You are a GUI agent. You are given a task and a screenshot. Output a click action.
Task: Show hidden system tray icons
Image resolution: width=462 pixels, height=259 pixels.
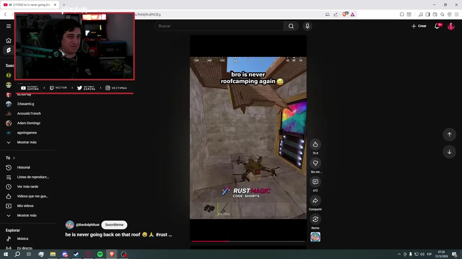(399, 254)
